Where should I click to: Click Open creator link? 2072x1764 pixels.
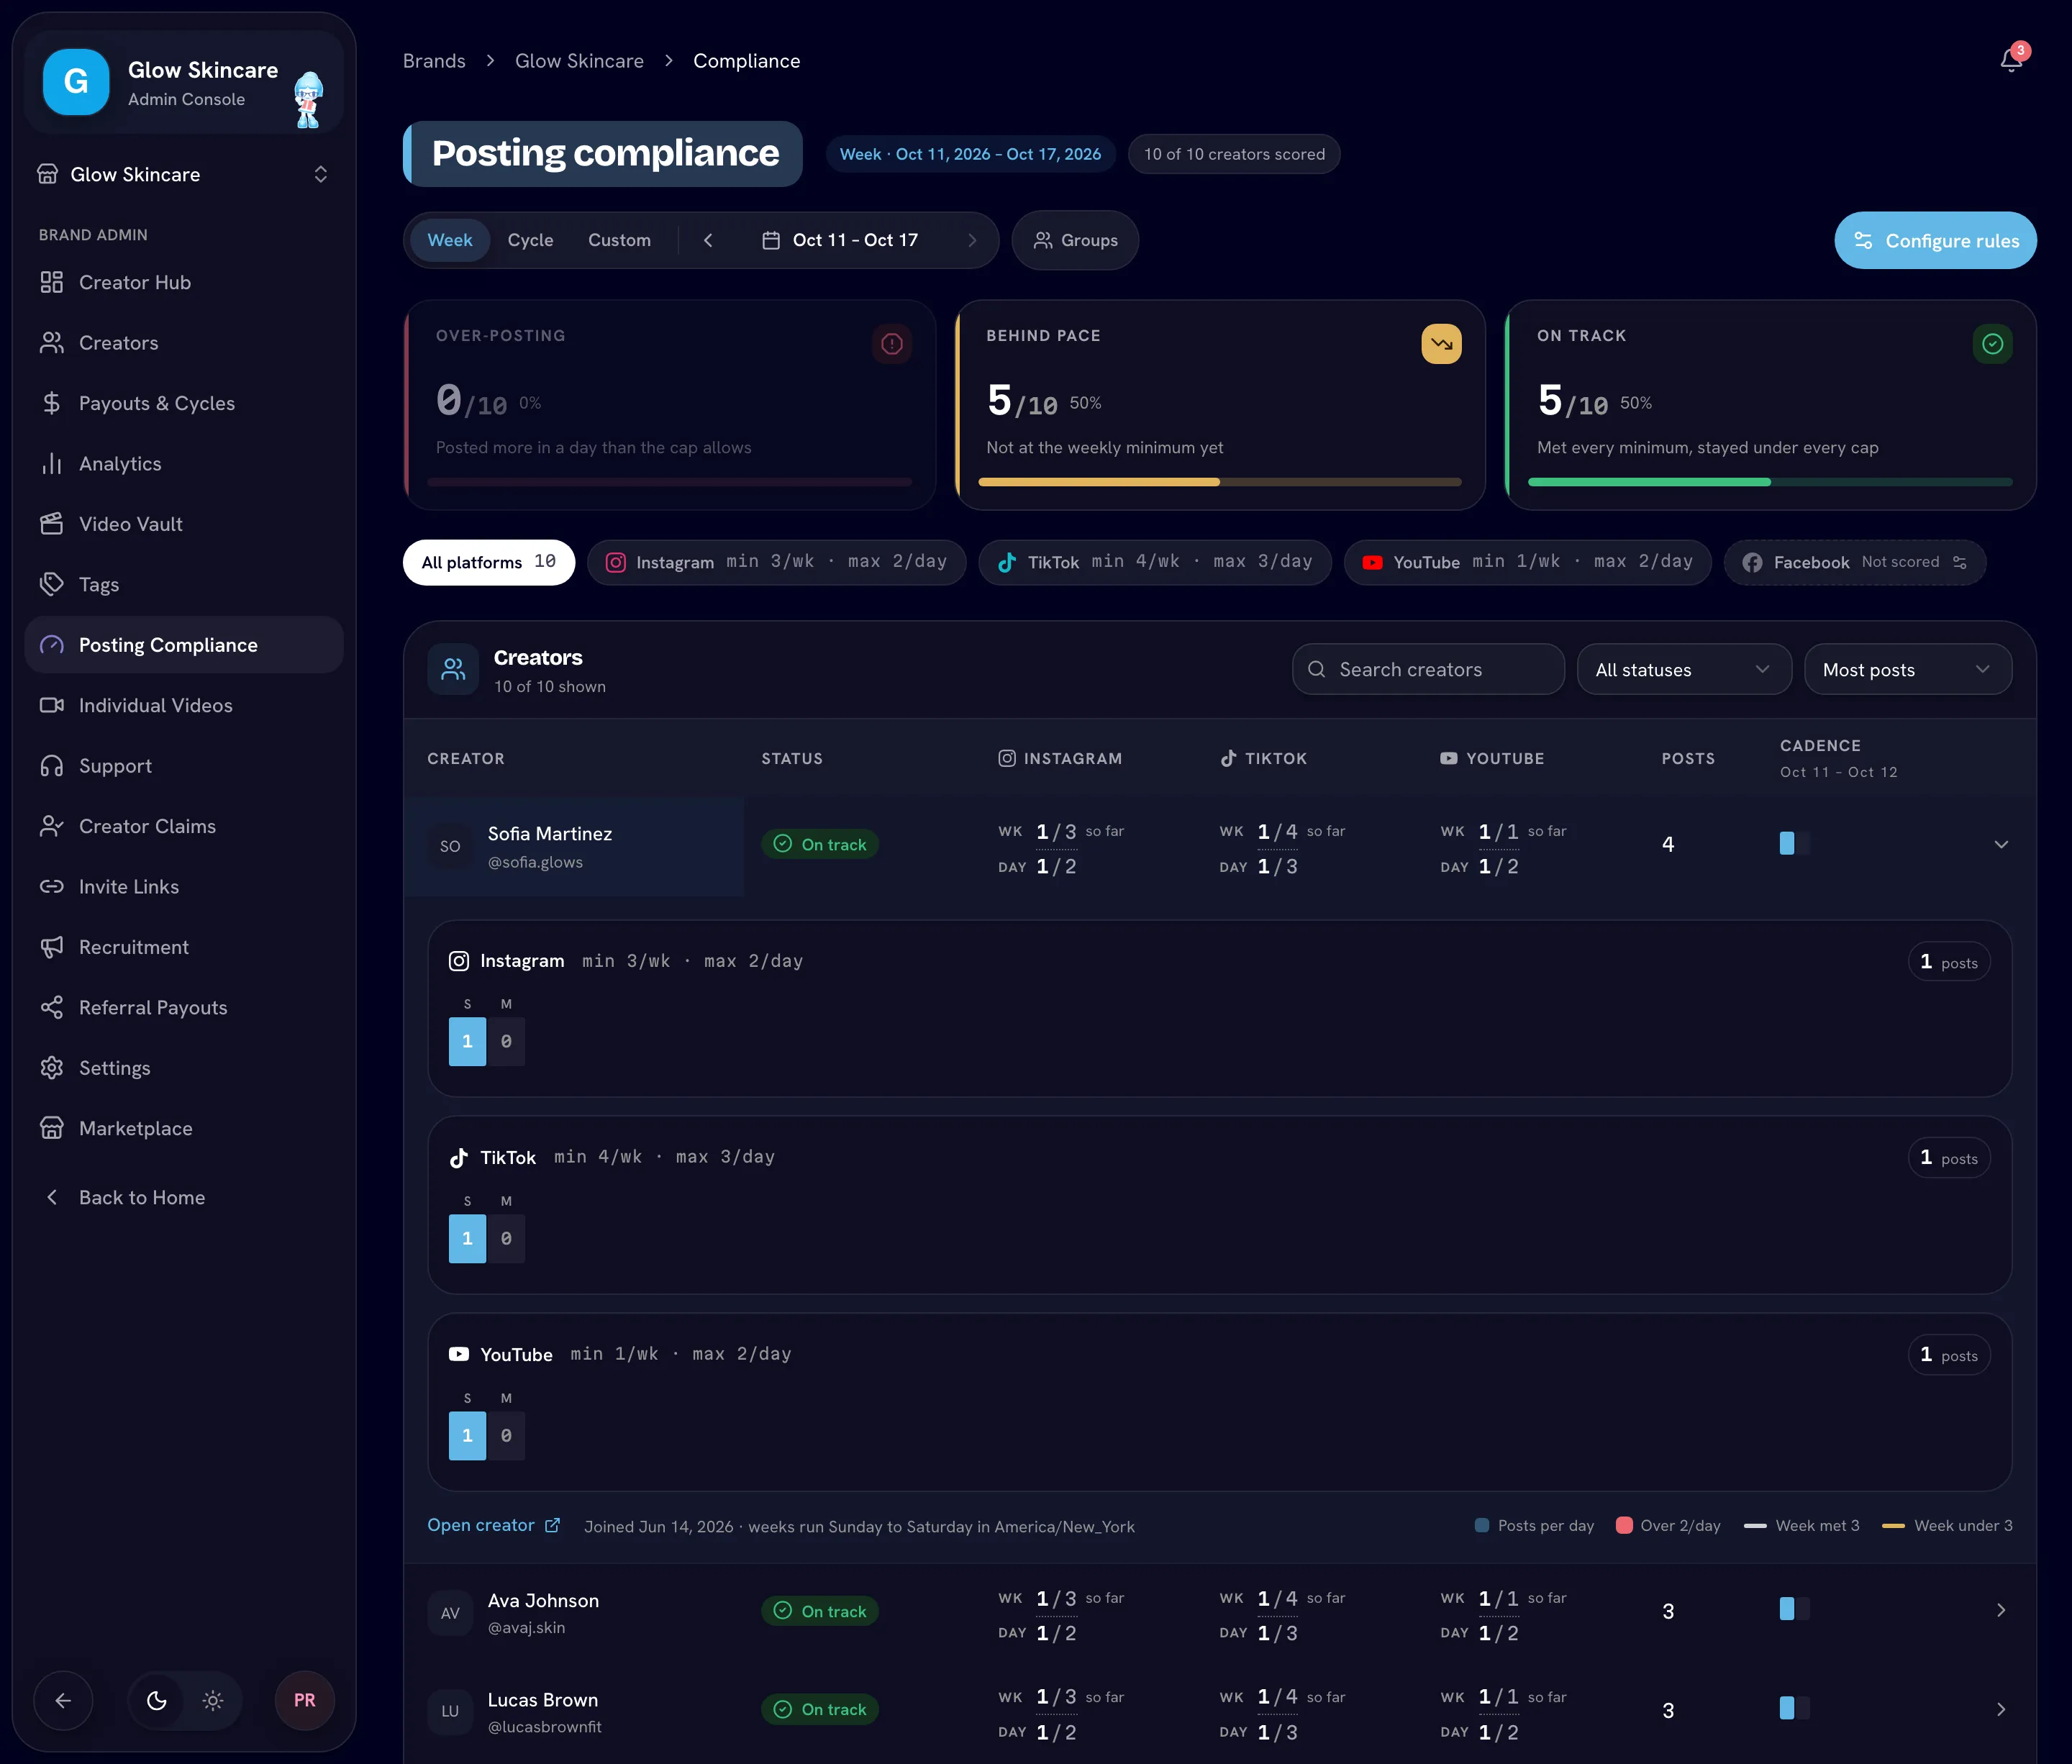coord(493,1525)
